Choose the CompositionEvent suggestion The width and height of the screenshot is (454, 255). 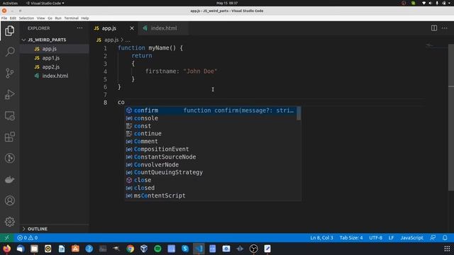click(x=211, y=149)
